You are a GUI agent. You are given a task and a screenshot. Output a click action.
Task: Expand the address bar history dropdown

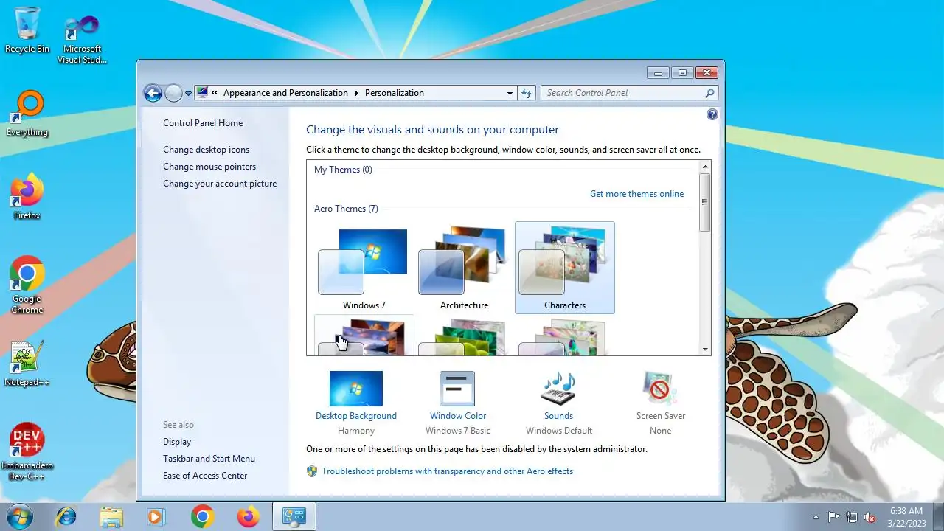pyautogui.click(x=510, y=93)
